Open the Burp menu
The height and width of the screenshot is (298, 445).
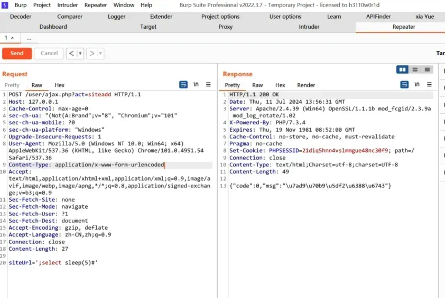21,5
